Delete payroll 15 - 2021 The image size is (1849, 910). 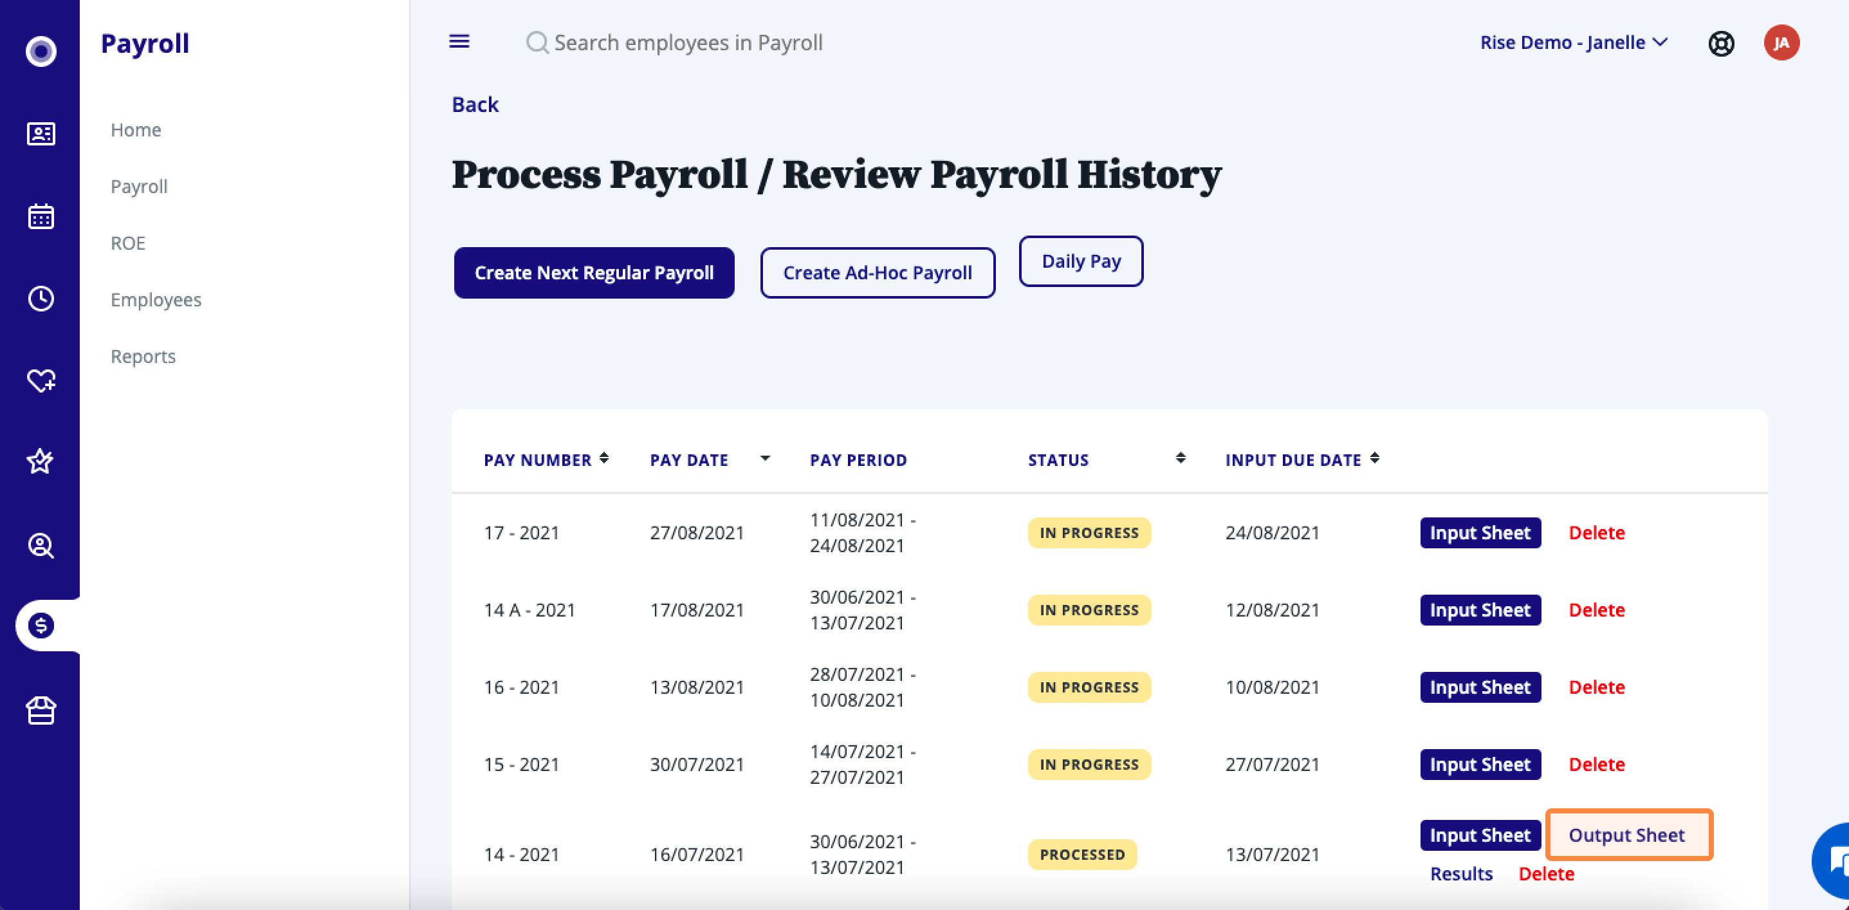[1596, 764]
